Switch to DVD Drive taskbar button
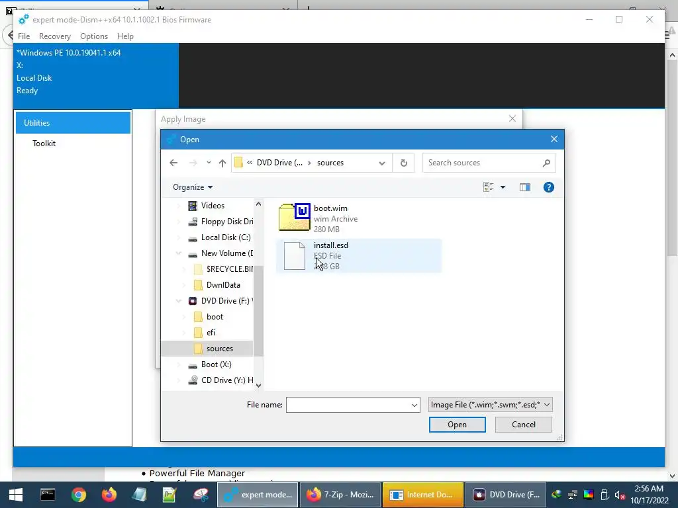This screenshot has height=508, width=678. (x=505, y=495)
